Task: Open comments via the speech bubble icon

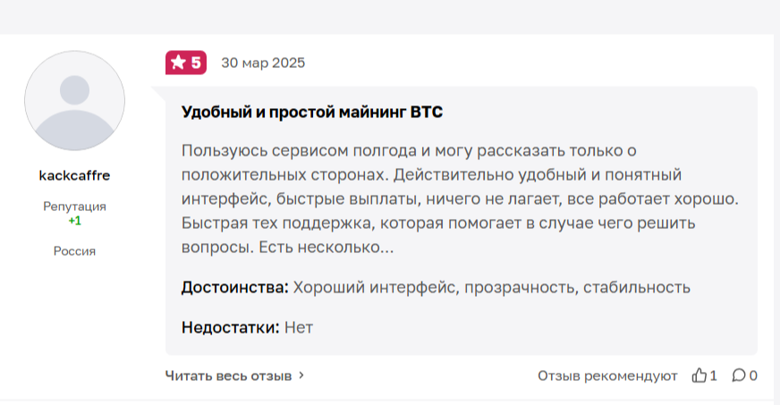Action: (x=740, y=375)
